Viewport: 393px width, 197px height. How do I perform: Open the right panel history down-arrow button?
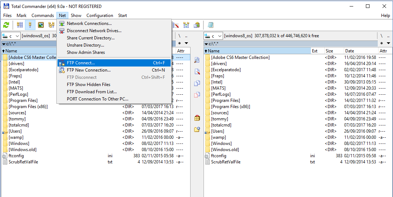(389, 43)
